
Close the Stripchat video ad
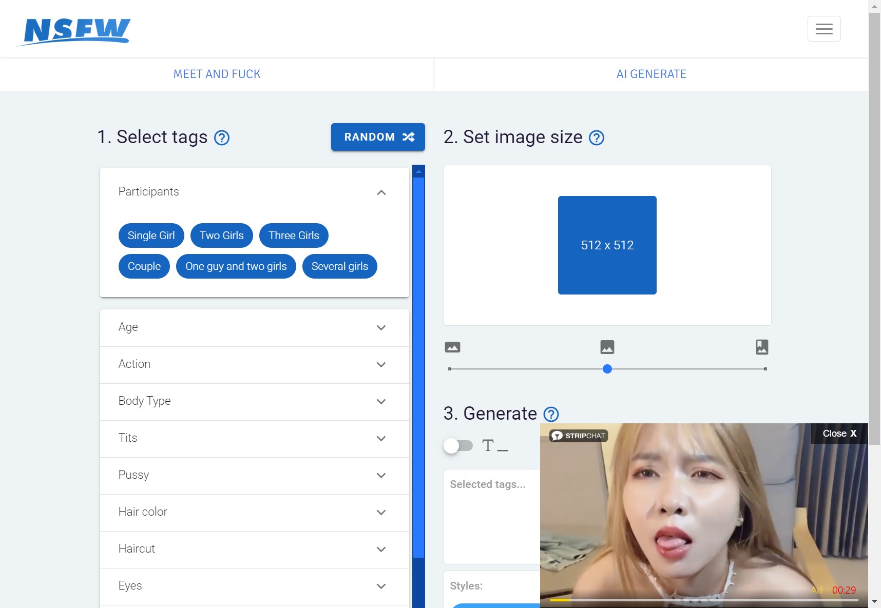[839, 434]
